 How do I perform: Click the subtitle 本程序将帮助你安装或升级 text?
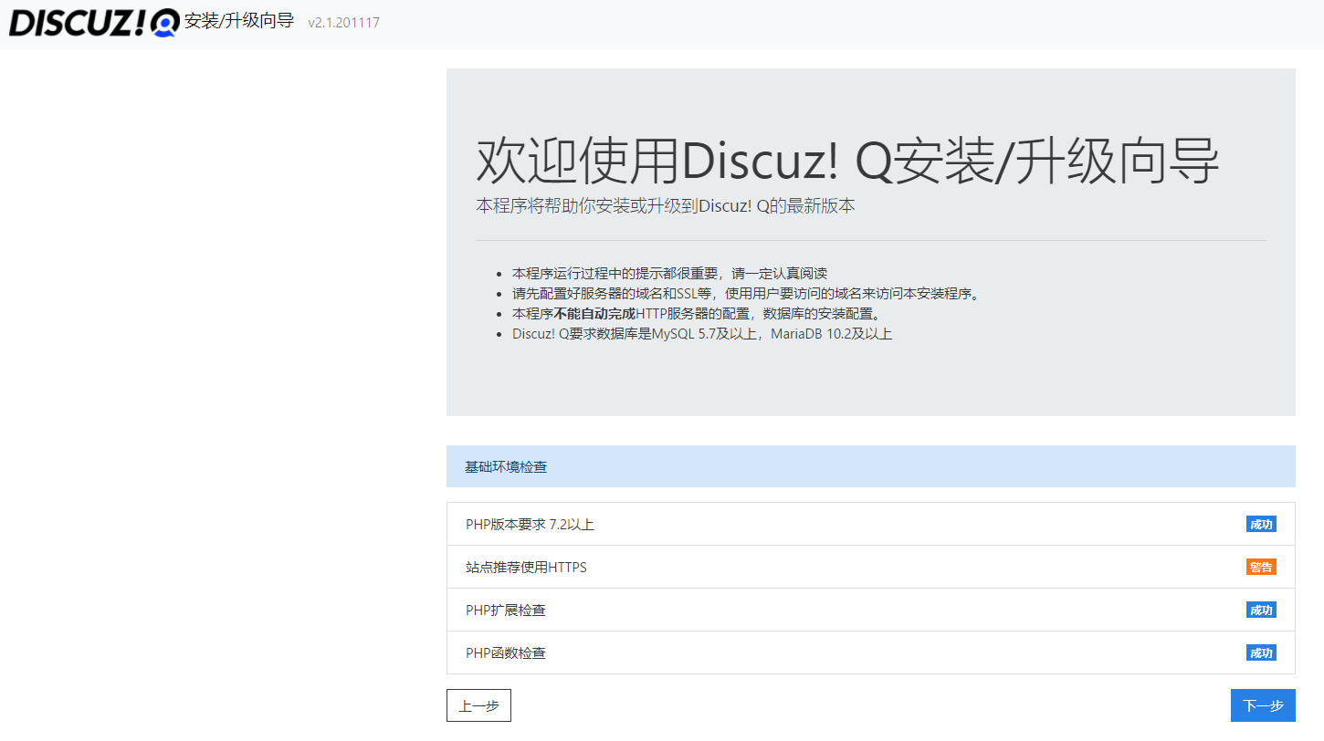665,206
